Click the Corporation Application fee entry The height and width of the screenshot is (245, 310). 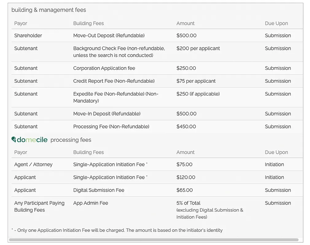[x=104, y=68]
